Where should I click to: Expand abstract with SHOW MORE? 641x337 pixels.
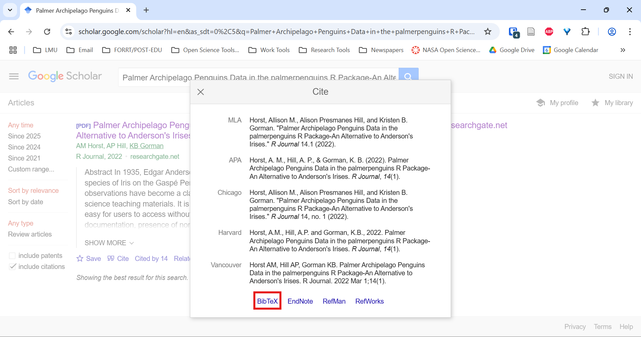[x=109, y=243]
